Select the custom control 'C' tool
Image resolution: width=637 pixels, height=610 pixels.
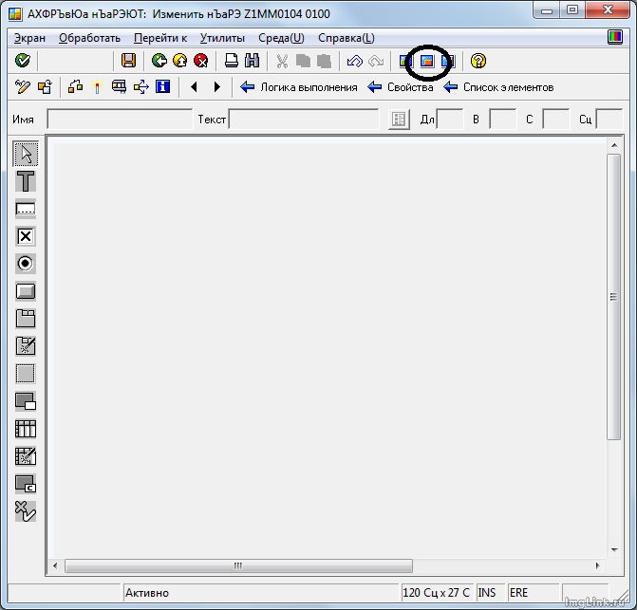click(x=26, y=484)
